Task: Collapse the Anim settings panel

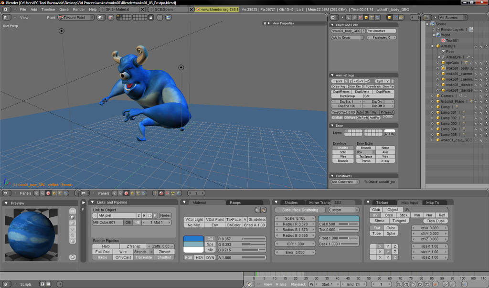Action: point(332,75)
